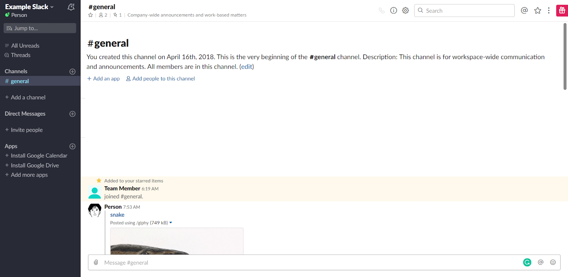This screenshot has height=277, width=568.
Task: Expand the Example Slack workspace menu
Action: [29, 7]
